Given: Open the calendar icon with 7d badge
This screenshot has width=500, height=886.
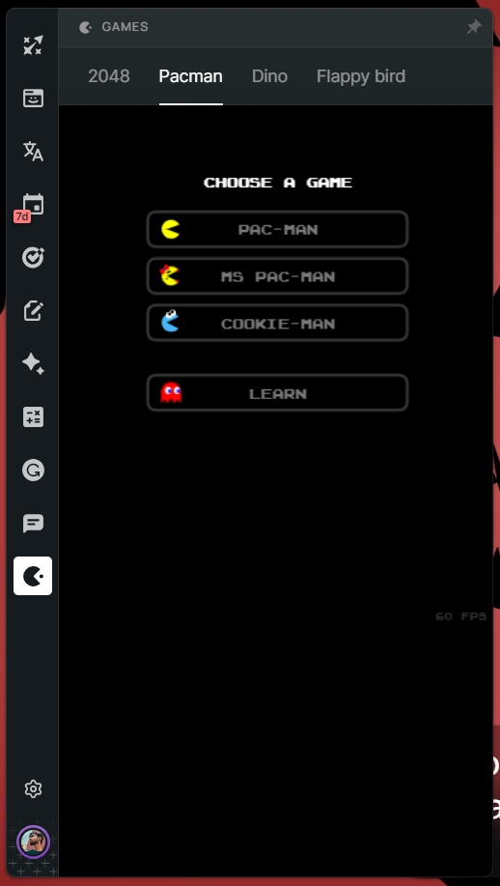Looking at the screenshot, I should pyautogui.click(x=33, y=205).
